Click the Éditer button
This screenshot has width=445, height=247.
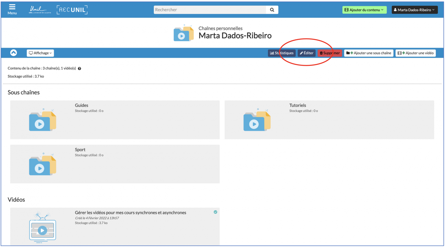pos(306,53)
